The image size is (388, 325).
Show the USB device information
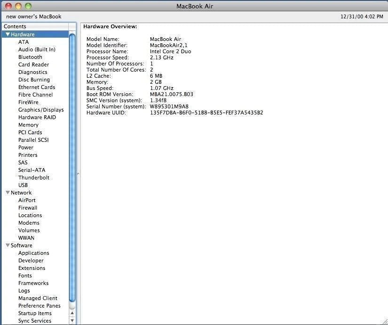[x=23, y=185]
